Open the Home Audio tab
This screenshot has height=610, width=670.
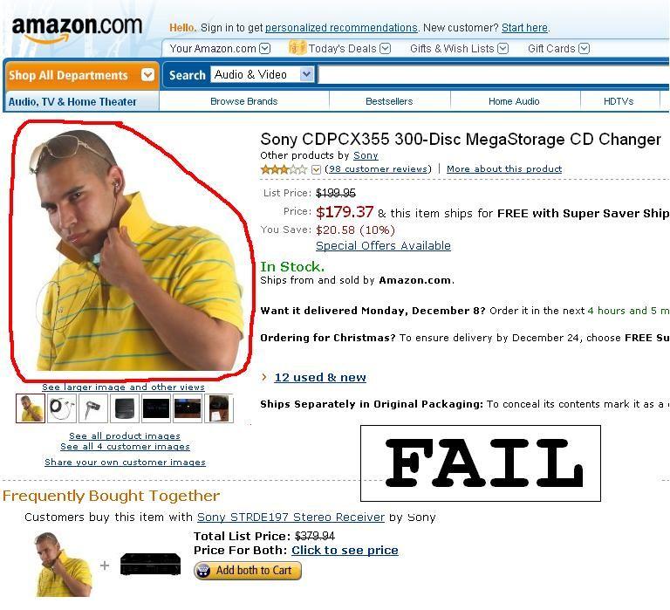tap(514, 101)
